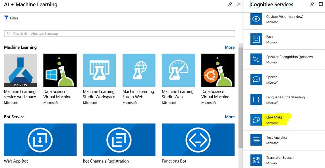Close the AI + Machine Learning blade
325x168 pixels.
(x=239, y=4)
